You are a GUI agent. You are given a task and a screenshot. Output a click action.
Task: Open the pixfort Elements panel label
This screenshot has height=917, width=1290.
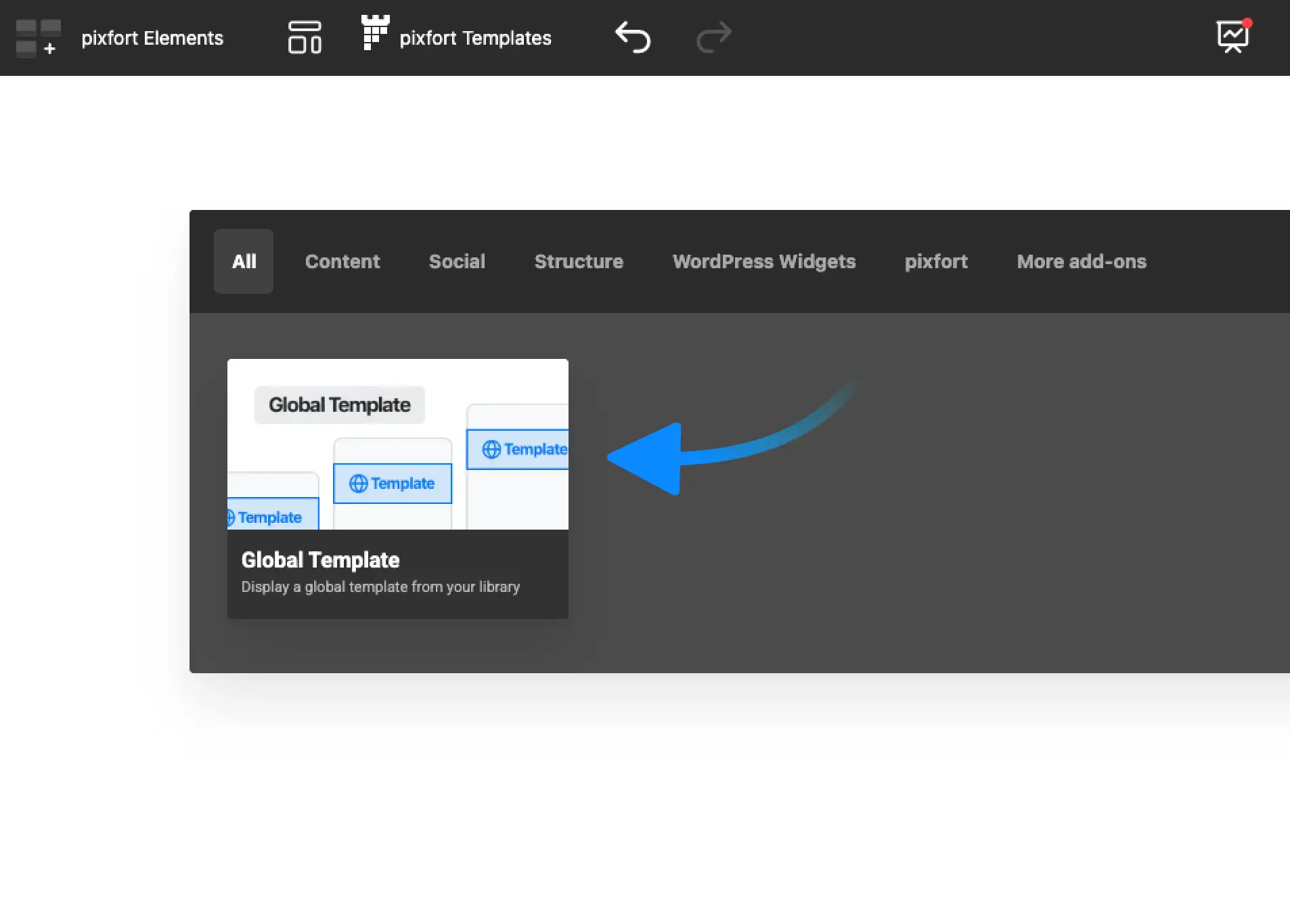click(x=152, y=38)
